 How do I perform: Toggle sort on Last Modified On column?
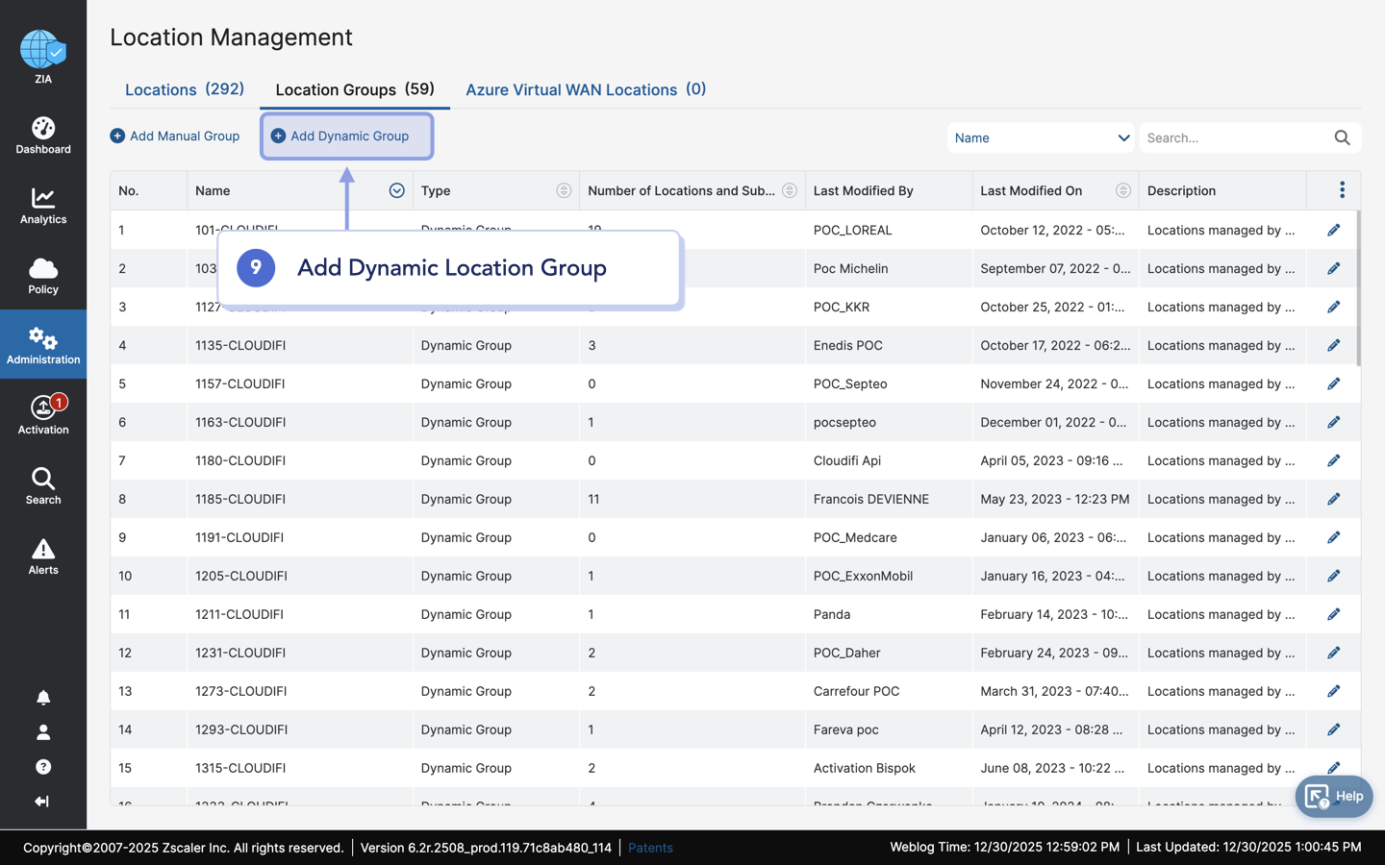coord(1122,190)
